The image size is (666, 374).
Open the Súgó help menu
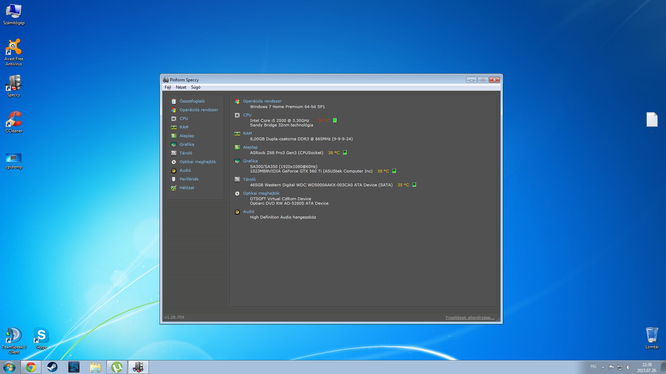point(196,87)
